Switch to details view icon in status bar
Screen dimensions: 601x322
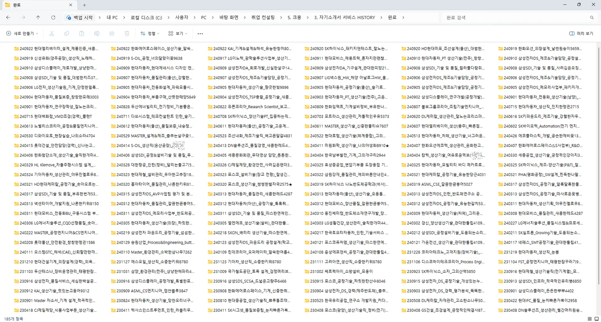pos(590,319)
